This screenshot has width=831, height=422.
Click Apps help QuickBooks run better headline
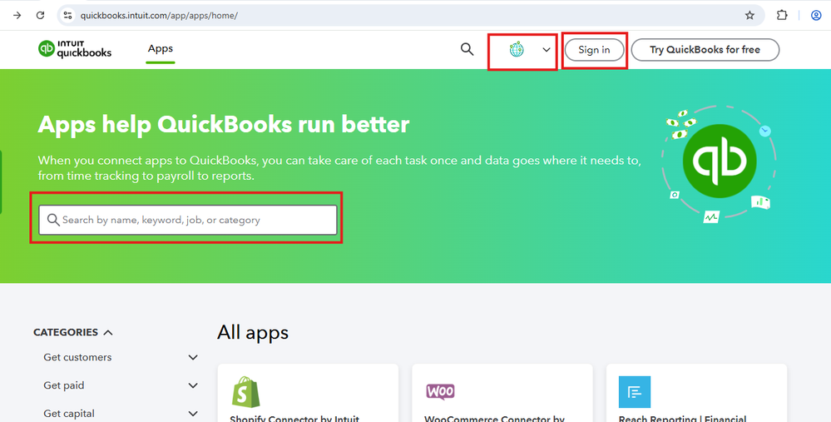point(224,125)
